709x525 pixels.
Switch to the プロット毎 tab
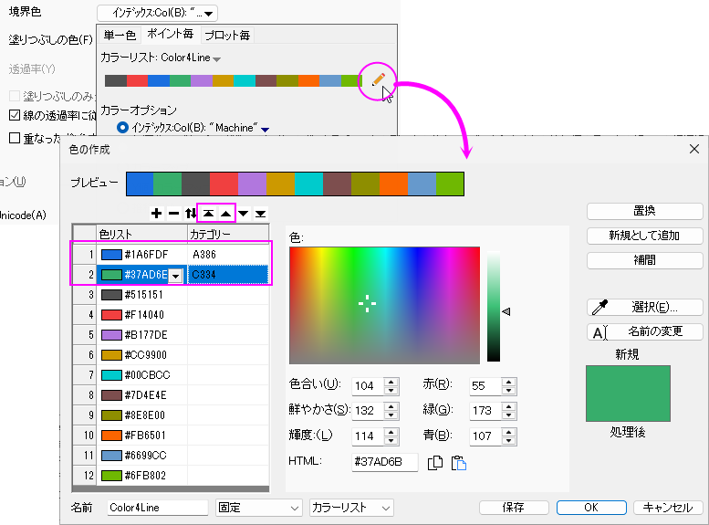pyautogui.click(x=227, y=35)
